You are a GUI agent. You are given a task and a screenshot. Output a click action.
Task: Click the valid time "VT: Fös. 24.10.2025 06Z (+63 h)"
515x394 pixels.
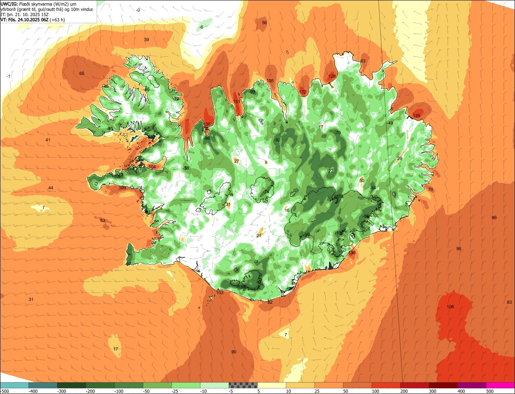pyautogui.click(x=33, y=20)
